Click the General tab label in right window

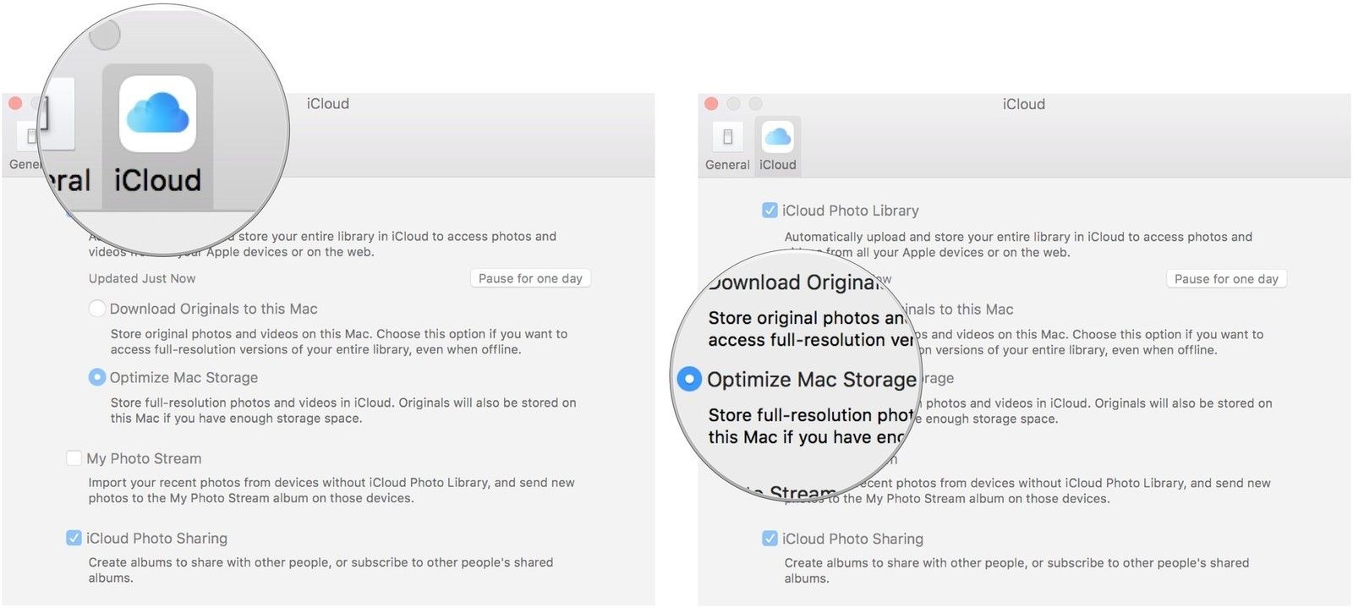(x=727, y=165)
